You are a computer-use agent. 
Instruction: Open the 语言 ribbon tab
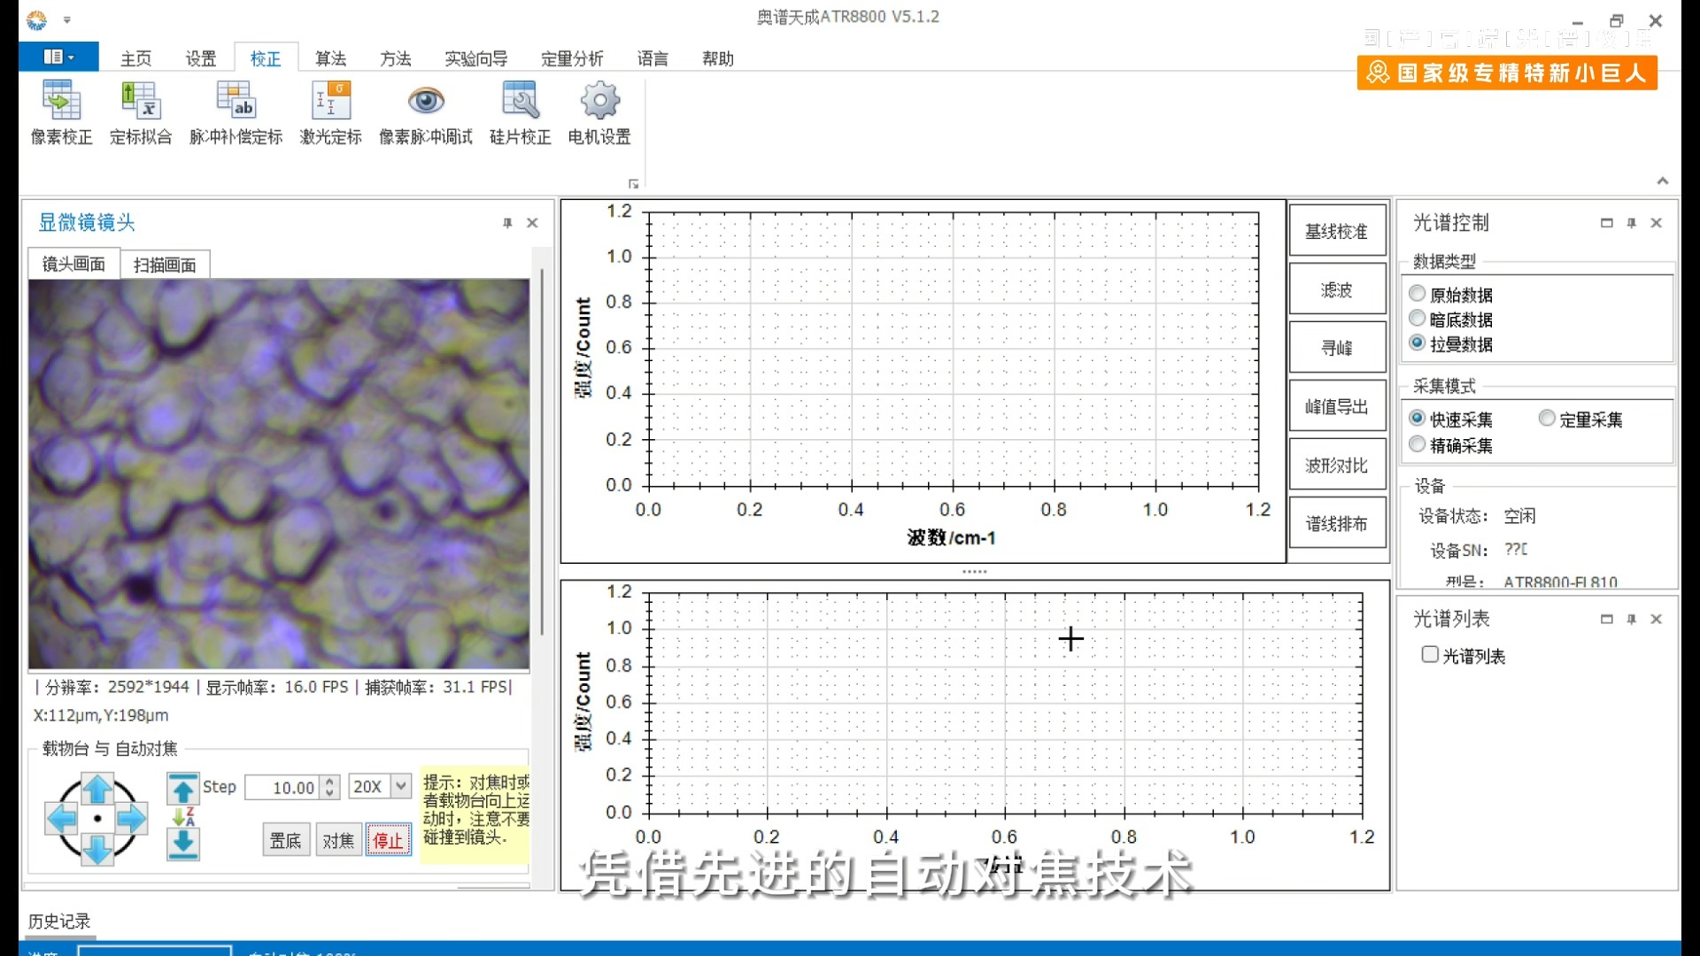653,58
